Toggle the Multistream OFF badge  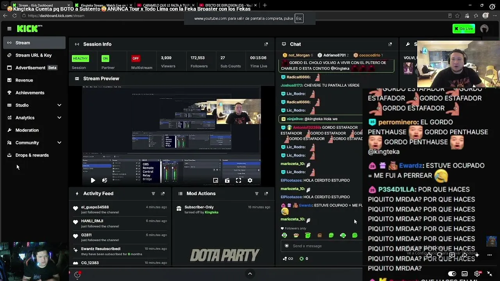pos(136,59)
